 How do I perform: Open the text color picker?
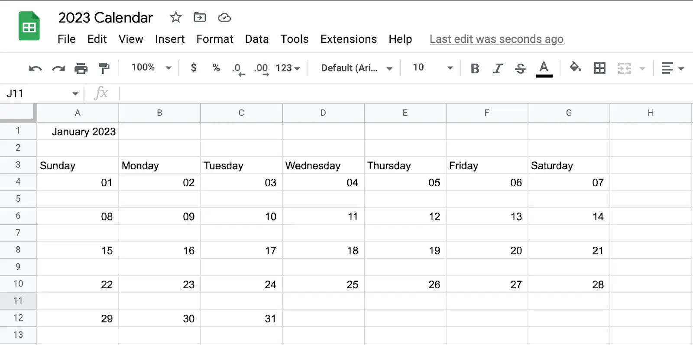(x=544, y=68)
